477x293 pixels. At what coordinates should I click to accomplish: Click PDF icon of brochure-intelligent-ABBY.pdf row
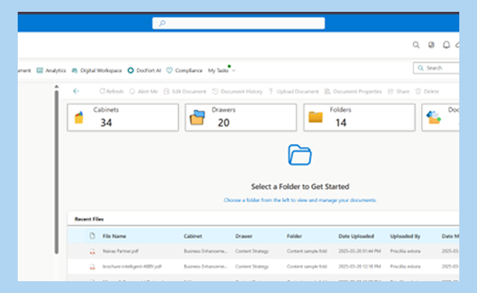[x=92, y=267]
